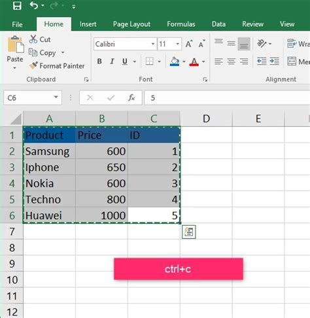The image size is (310, 318).
Task: Click the Redo arrow icon
Action: (54, 6)
